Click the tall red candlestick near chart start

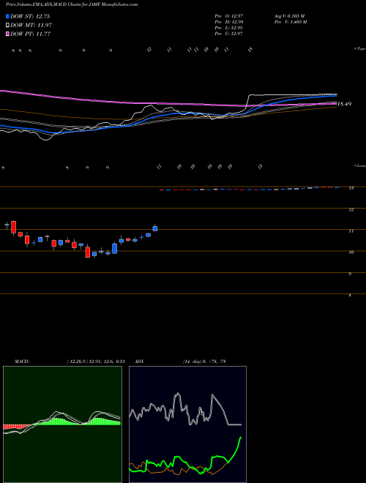click(x=13, y=227)
